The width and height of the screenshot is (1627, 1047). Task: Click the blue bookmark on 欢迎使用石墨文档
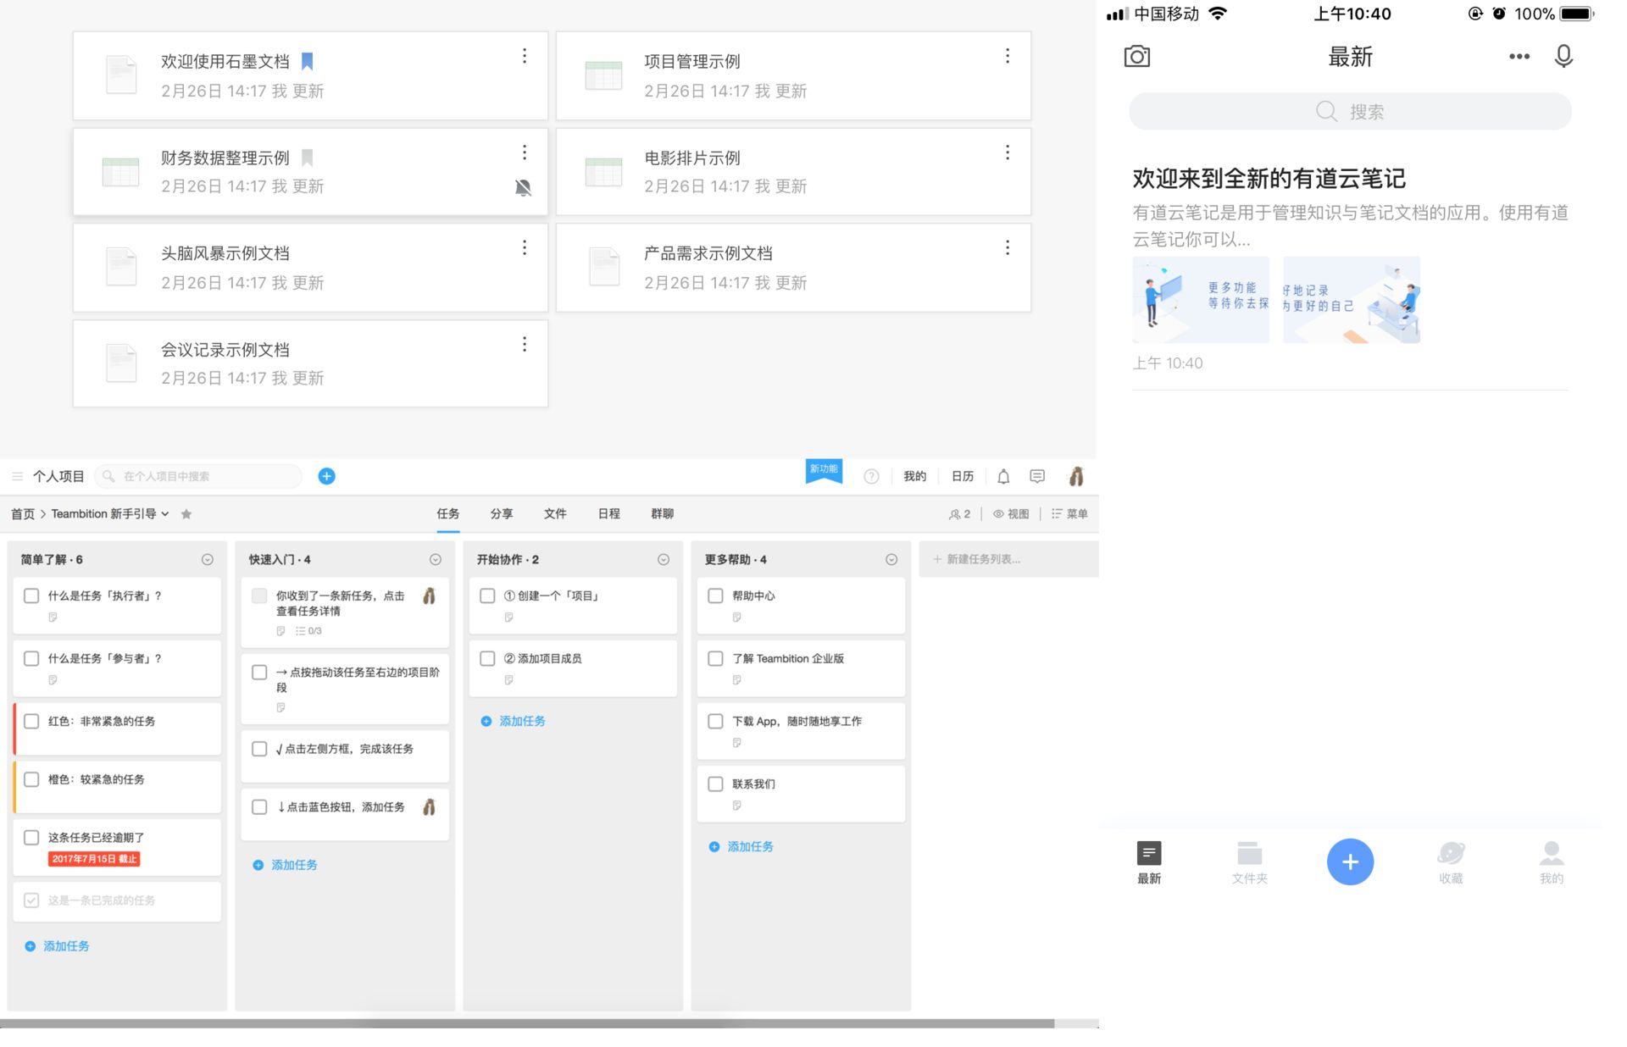click(x=308, y=61)
